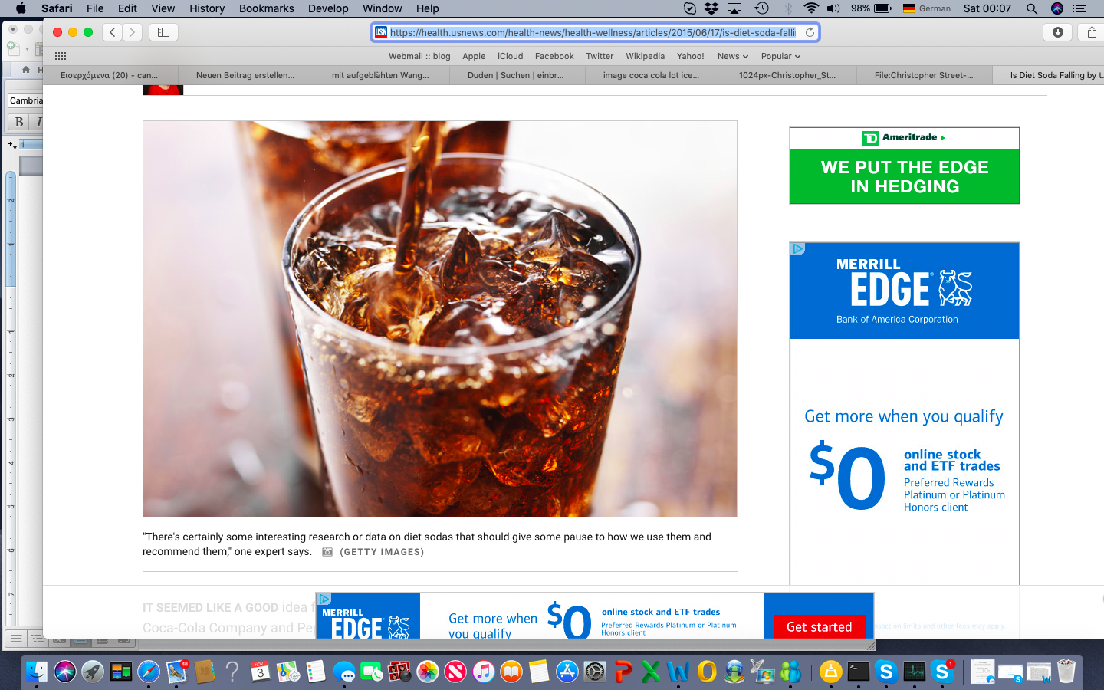Click the Merrill Edge sidebar ad

[905, 414]
